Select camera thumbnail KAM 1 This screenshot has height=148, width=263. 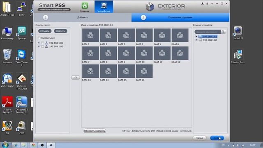[90, 35]
